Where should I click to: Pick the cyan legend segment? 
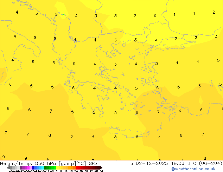point(43,167)
